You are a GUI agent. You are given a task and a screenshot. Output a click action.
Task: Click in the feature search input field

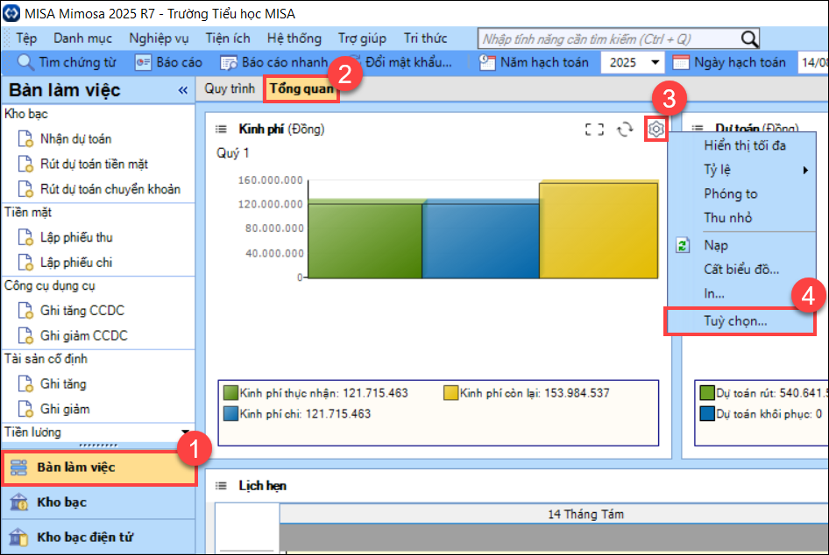point(608,39)
